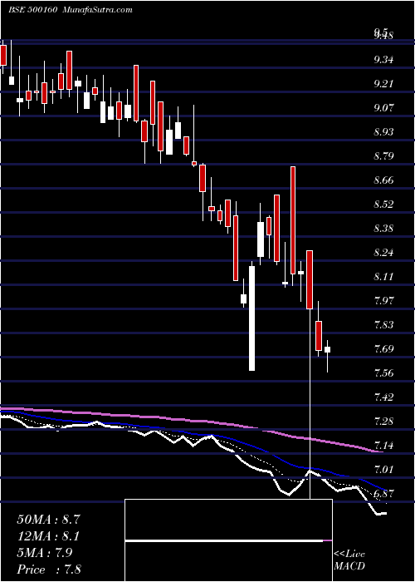Click the 8.11 price axis label

click(383, 277)
